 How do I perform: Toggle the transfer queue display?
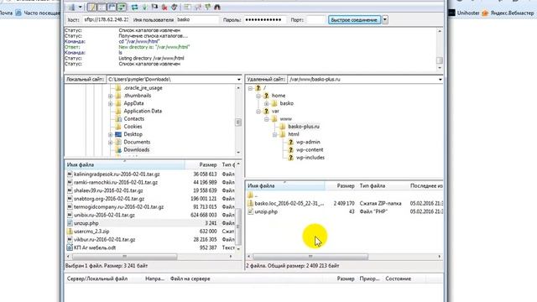pyautogui.click(x=122, y=7)
